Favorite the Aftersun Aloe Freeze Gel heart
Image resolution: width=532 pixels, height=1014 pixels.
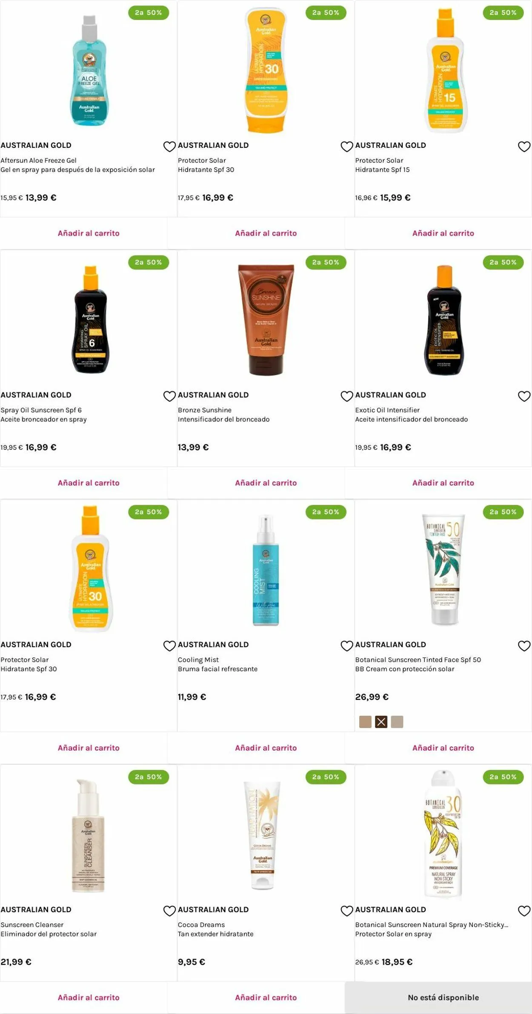click(169, 147)
